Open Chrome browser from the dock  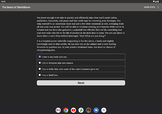[66, 110]
